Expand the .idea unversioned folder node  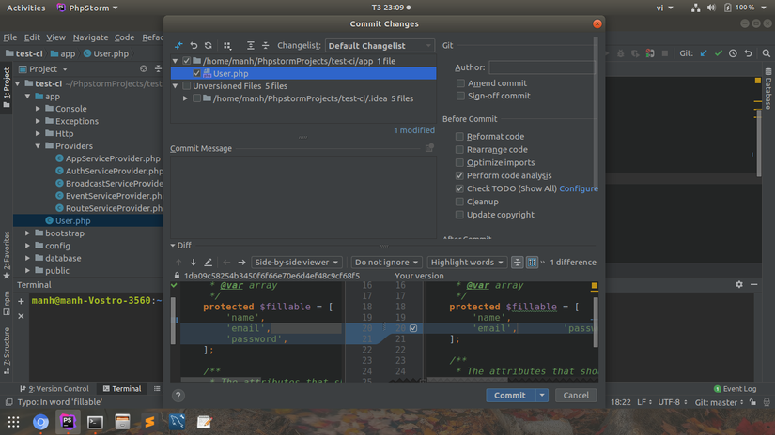click(185, 98)
